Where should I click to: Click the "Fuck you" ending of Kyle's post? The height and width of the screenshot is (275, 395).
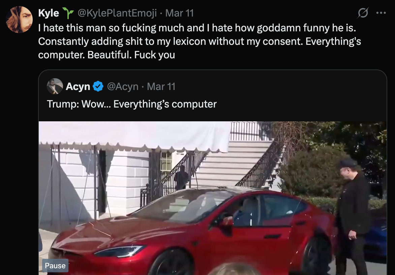tap(154, 55)
